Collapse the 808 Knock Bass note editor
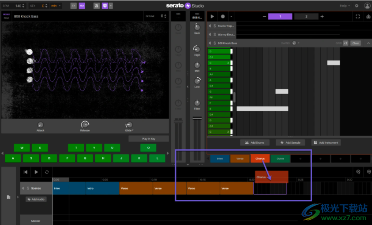This screenshot has height=225, width=372. (368, 43)
